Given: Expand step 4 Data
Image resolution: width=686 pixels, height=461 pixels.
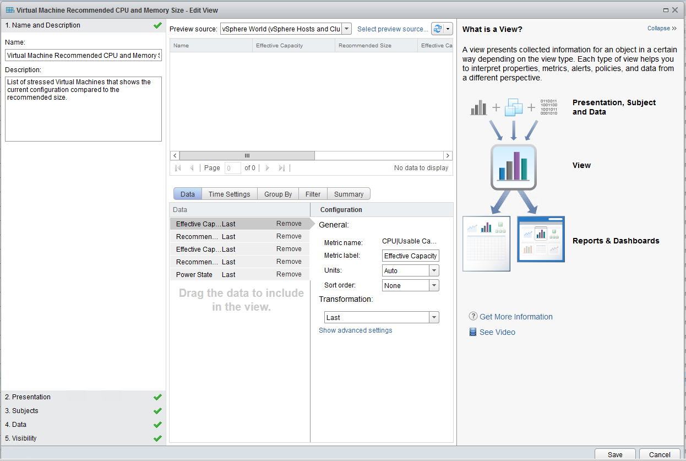Looking at the screenshot, I should pos(83,425).
